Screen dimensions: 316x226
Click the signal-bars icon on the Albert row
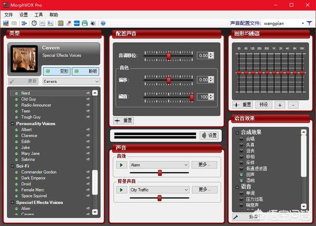pos(88,130)
